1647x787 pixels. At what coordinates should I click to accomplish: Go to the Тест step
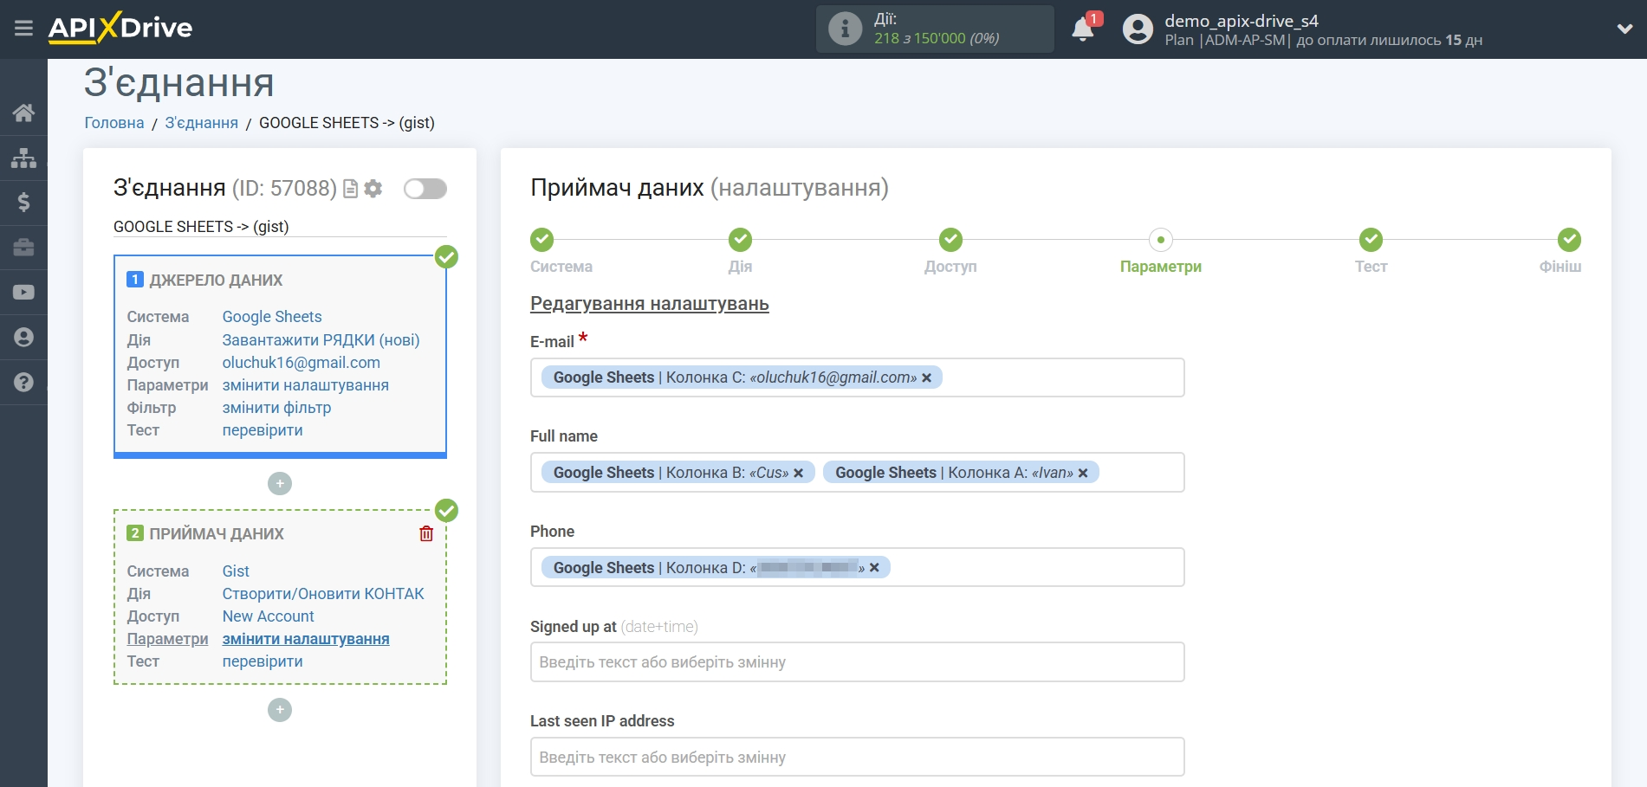tap(1371, 240)
